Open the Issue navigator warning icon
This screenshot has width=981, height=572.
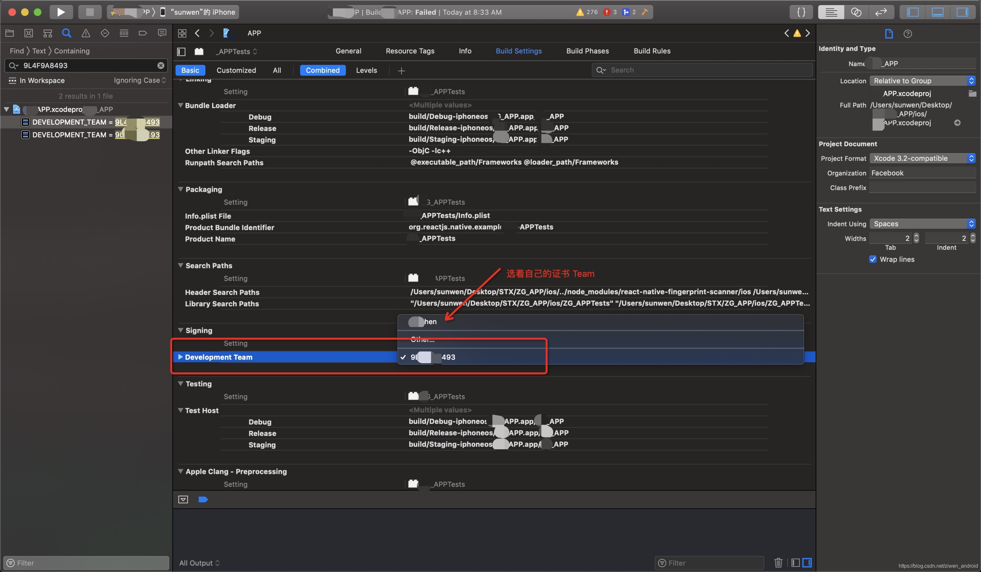tap(86, 33)
